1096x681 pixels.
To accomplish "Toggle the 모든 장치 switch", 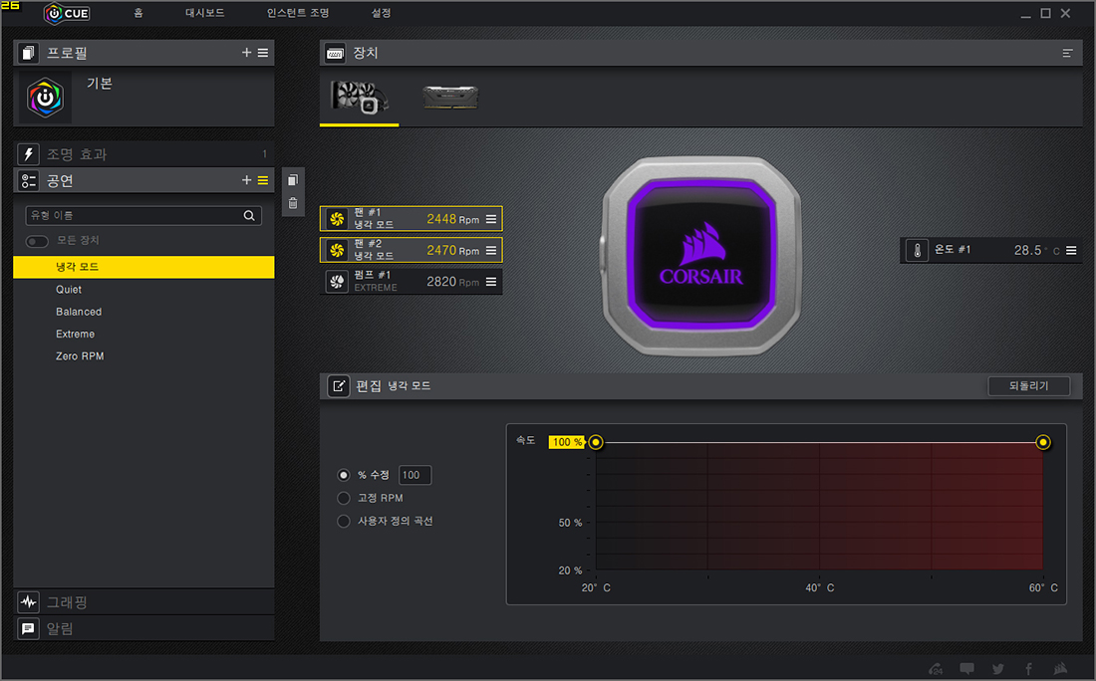I will coord(37,241).
